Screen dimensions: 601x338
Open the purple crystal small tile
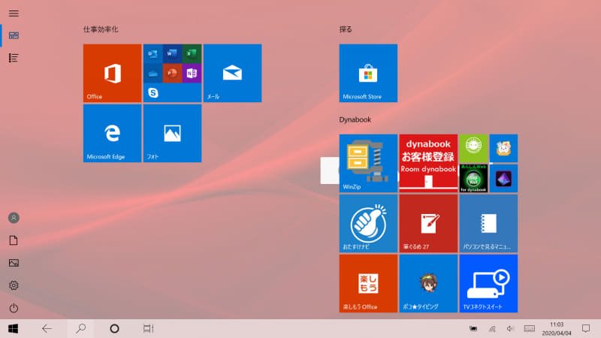(503, 178)
